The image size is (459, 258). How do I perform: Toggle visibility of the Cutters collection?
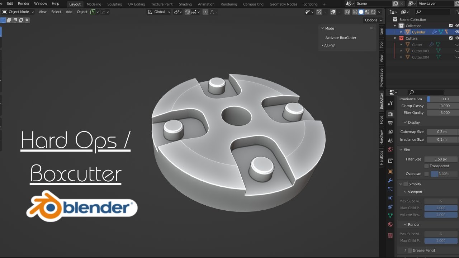tap(457, 38)
